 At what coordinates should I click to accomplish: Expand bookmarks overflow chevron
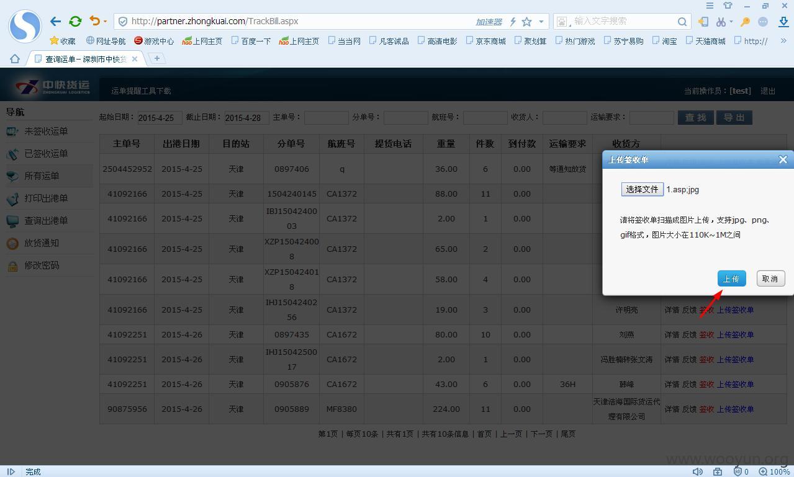[783, 41]
